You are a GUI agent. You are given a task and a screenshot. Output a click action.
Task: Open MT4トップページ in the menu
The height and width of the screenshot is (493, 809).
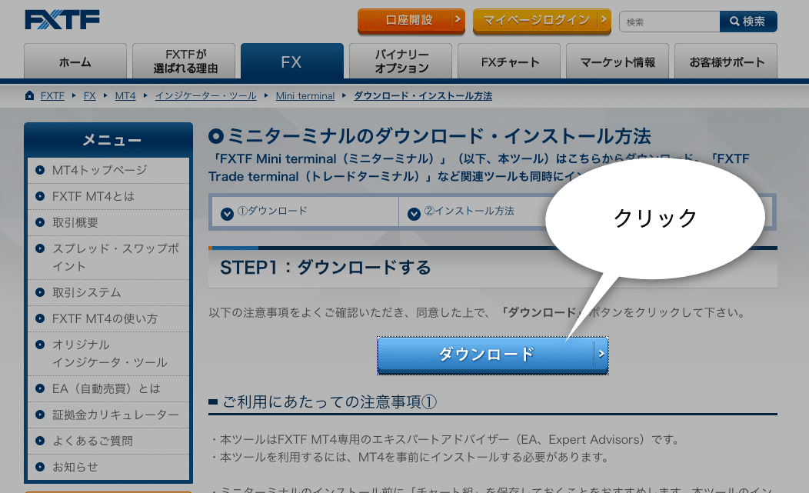pos(108,170)
